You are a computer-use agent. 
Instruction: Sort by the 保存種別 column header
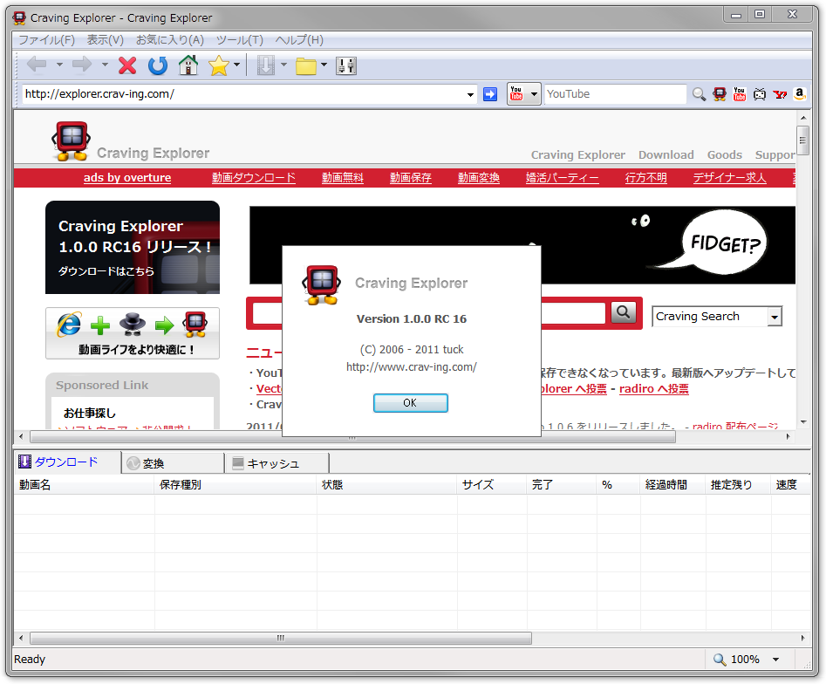coord(236,485)
